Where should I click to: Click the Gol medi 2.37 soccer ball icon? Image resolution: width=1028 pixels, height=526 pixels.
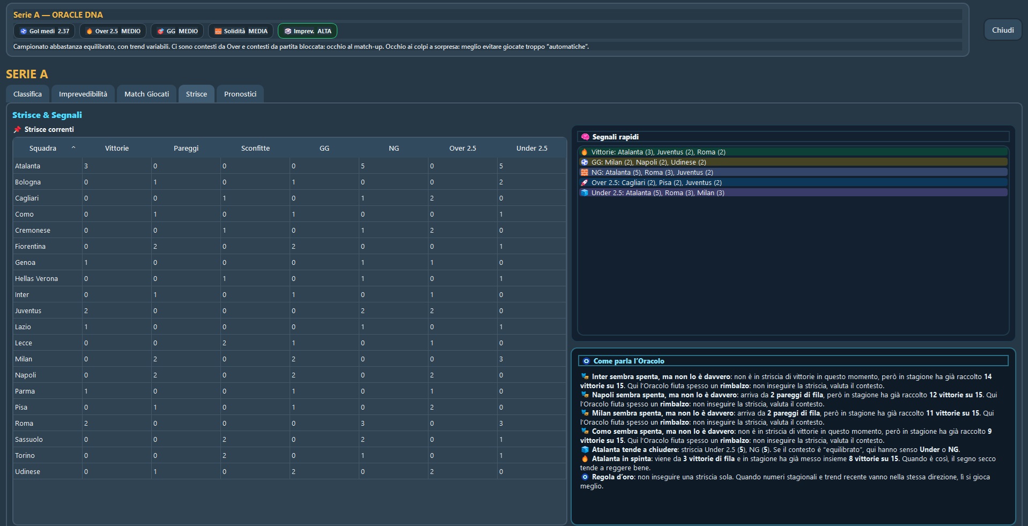pyautogui.click(x=23, y=31)
